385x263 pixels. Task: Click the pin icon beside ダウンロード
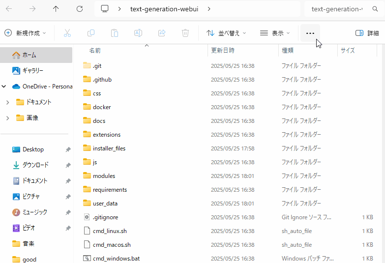point(68,165)
